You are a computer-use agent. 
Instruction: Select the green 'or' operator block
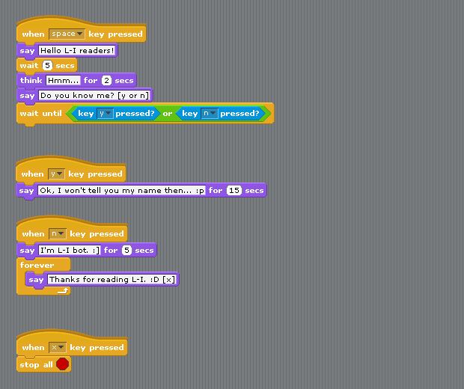coord(167,114)
